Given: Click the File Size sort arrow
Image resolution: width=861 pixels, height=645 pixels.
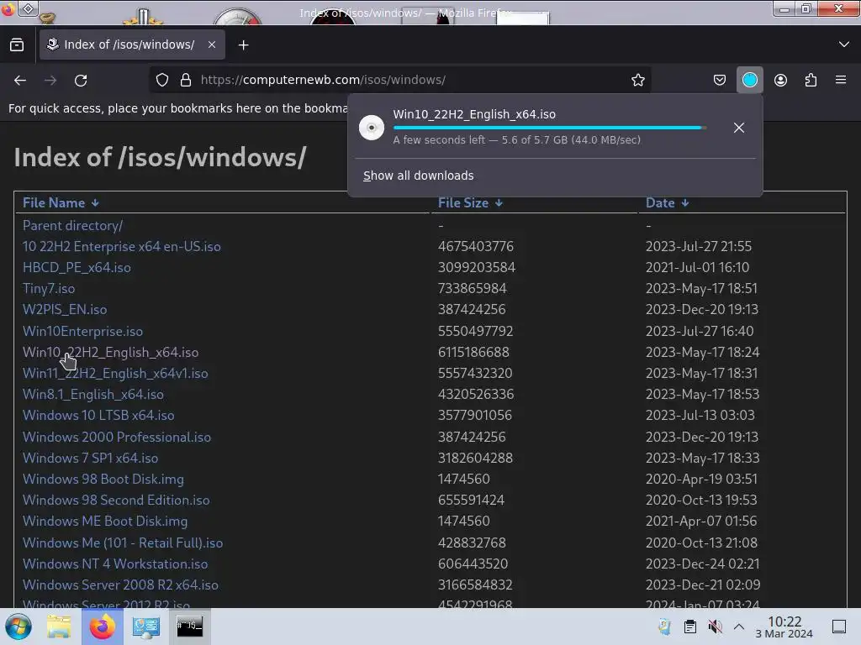Looking at the screenshot, I should click(499, 203).
